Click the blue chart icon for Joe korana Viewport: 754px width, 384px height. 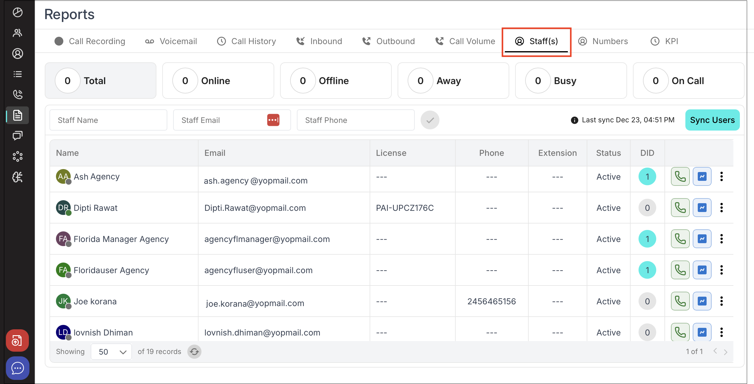[x=702, y=301]
